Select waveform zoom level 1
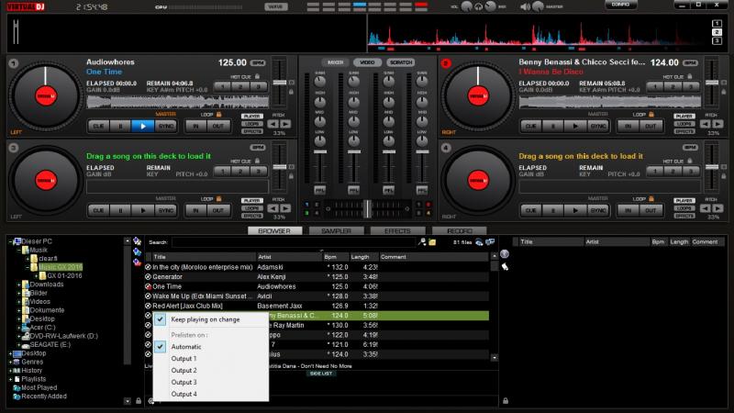The height and width of the screenshot is (413, 734). [717, 24]
